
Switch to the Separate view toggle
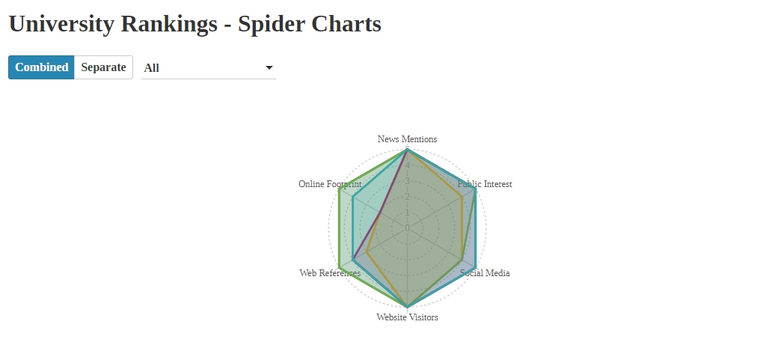point(103,67)
